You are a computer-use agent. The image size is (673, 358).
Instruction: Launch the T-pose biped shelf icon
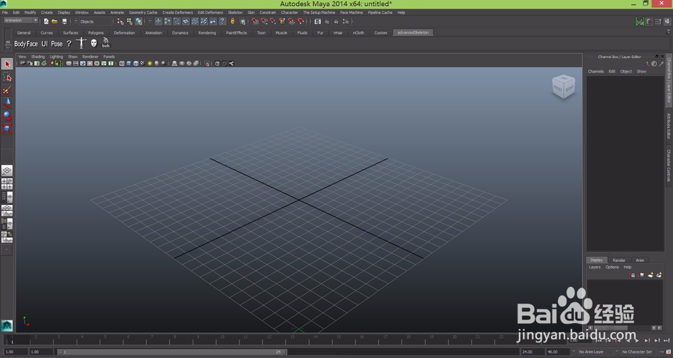(81, 43)
